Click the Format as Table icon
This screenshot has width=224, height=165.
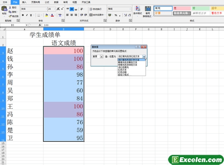[148, 11]
